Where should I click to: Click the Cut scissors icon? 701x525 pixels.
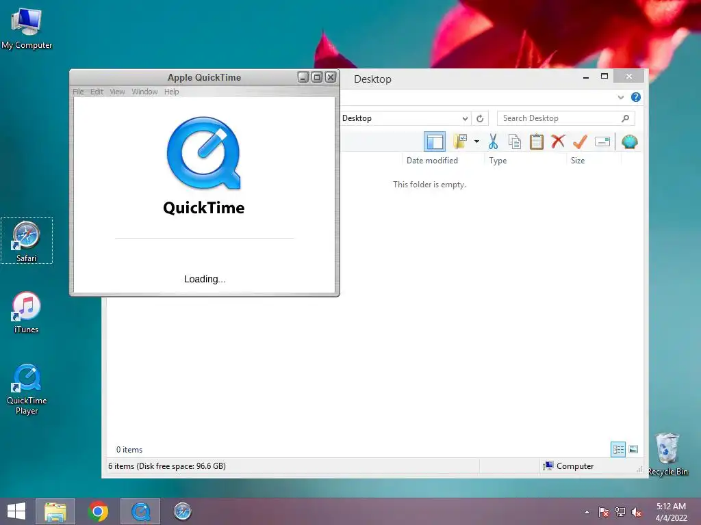pyautogui.click(x=493, y=142)
